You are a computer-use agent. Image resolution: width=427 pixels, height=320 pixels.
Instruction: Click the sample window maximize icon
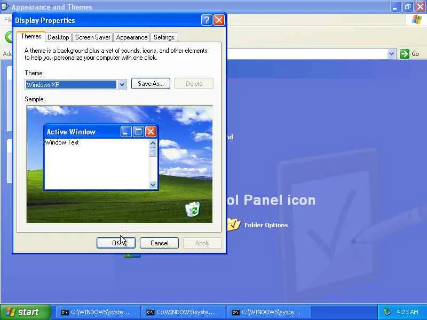point(138,132)
